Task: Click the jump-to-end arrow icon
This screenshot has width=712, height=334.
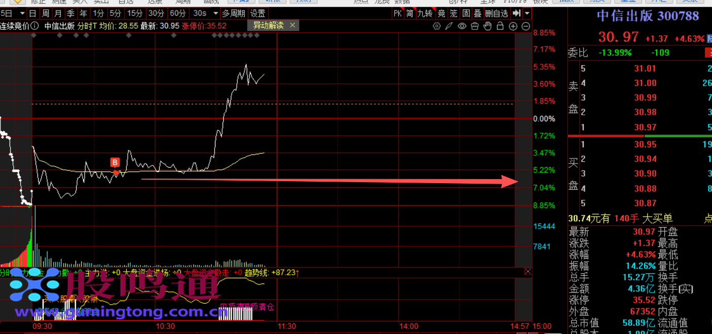Action: (x=517, y=13)
